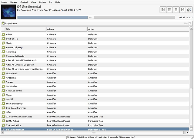
Task: Click music note icon beside Motorhead
Action: click(x=3, y=73)
